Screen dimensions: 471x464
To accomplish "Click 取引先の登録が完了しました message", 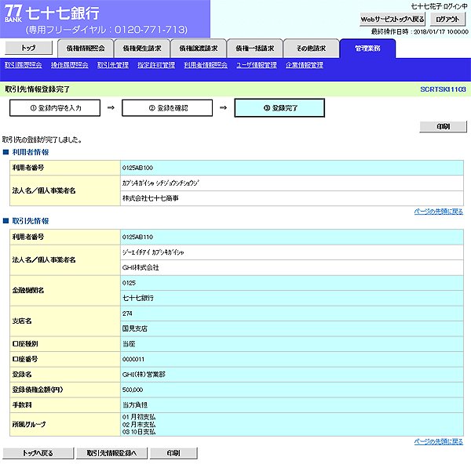I will point(42,140).
